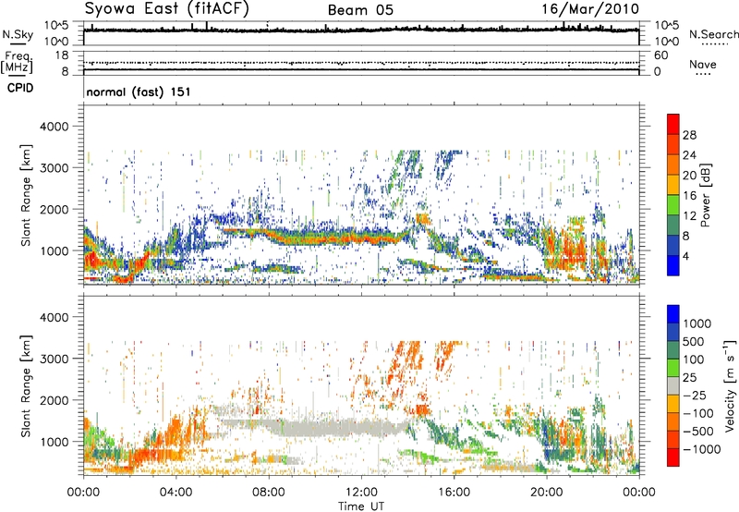739x512 pixels.
Task: Select 'Slant Range [km]' label of the velocity panel
Action: pos(26,385)
